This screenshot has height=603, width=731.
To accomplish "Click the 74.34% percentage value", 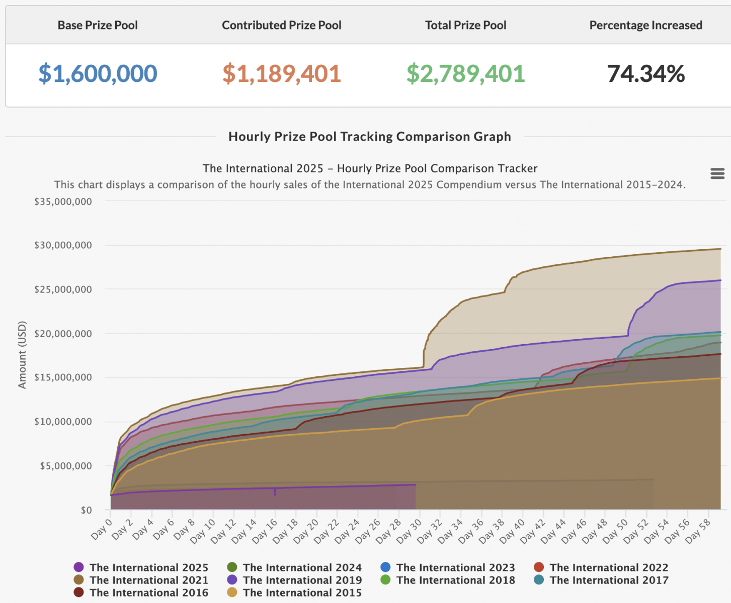I will point(646,74).
